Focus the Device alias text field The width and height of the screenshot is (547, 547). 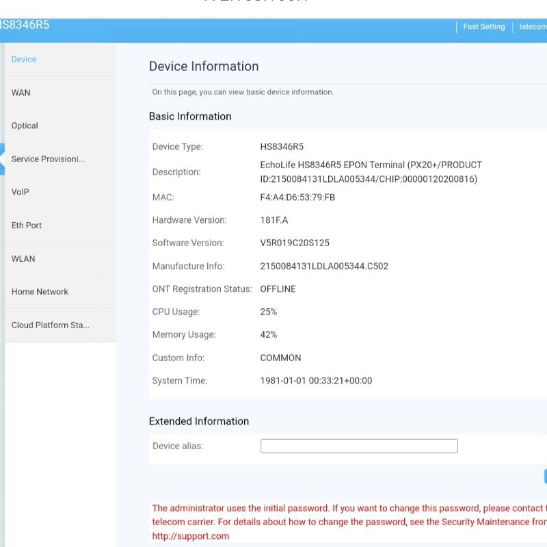tap(359, 446)
